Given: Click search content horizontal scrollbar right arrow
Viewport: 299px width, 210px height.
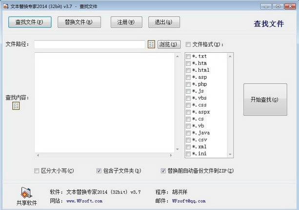Looking at the screenshot, I should tap(171, 155).
